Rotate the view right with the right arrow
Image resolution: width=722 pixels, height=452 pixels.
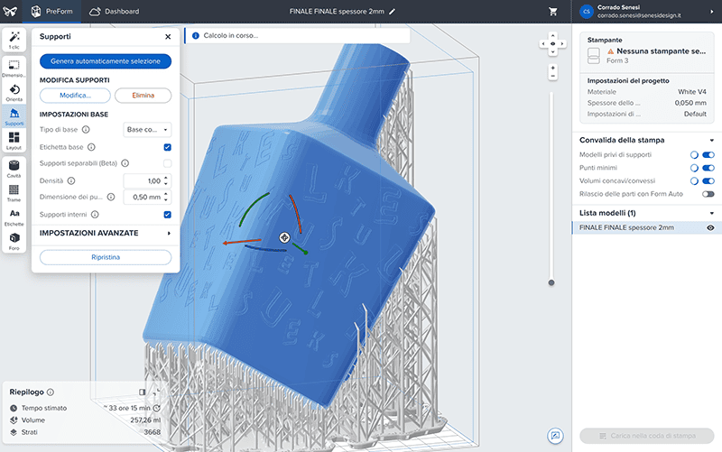pyautogui.click(x=561, y=43)
